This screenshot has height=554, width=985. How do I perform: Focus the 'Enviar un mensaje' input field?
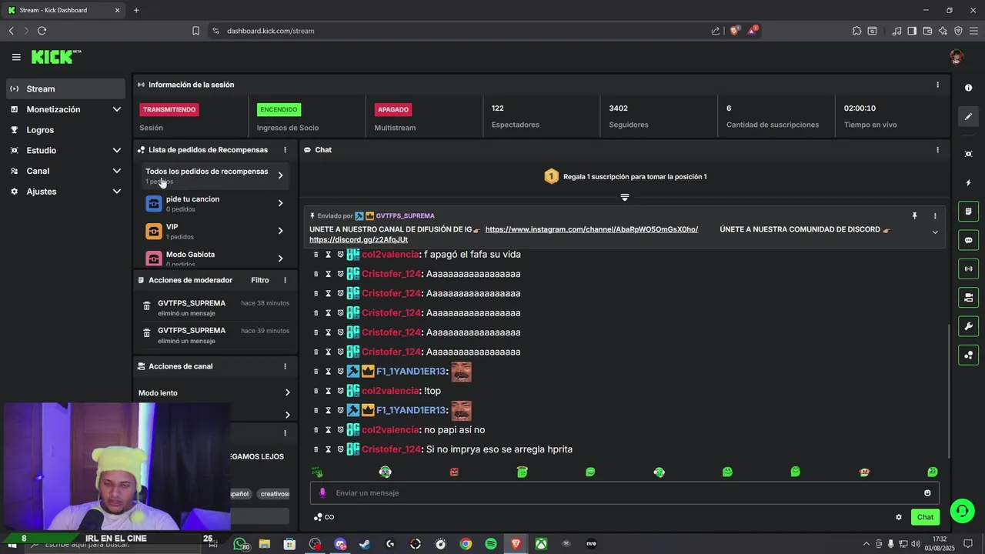(625, 493)
